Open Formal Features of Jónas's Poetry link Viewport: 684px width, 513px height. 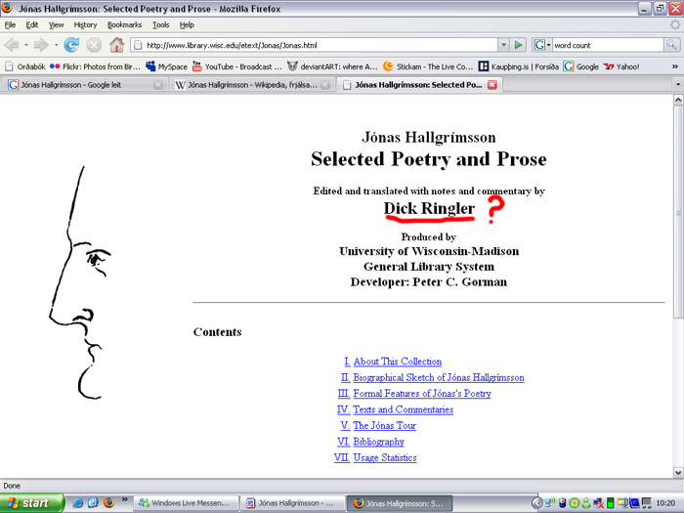coord(422,393)
